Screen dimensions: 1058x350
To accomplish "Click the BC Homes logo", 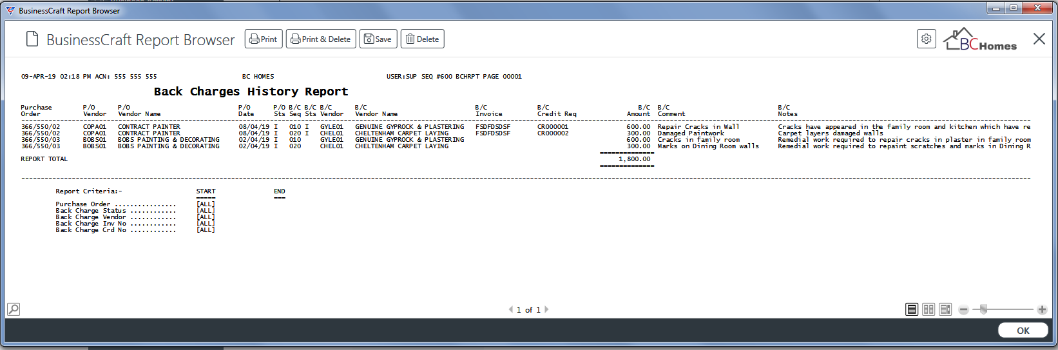I will click(x=980, y=39).
